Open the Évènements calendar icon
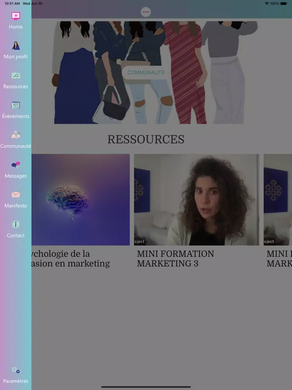The height and width of the screenshot is (390, 292). pos(16,105)
